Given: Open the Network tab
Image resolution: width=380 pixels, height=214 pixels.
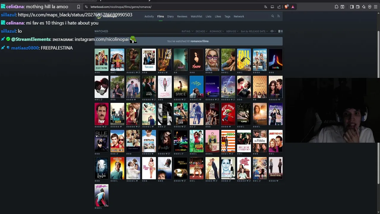Looking at the screenshot, I should tap(239, 16).
